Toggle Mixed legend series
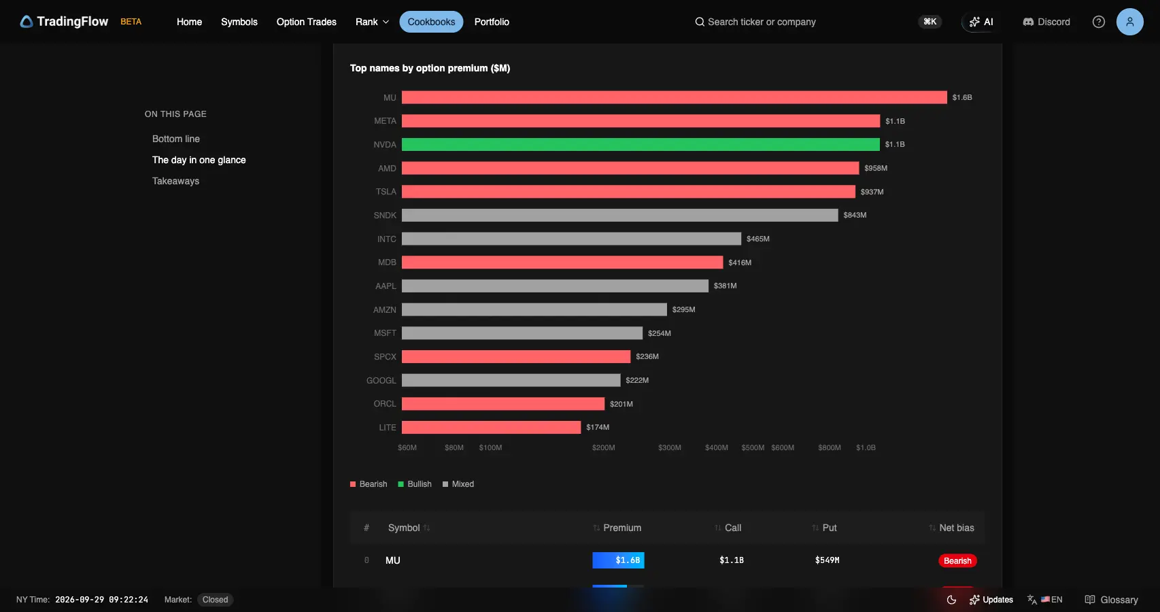The image size is (1160, 612). coord(458,484)
